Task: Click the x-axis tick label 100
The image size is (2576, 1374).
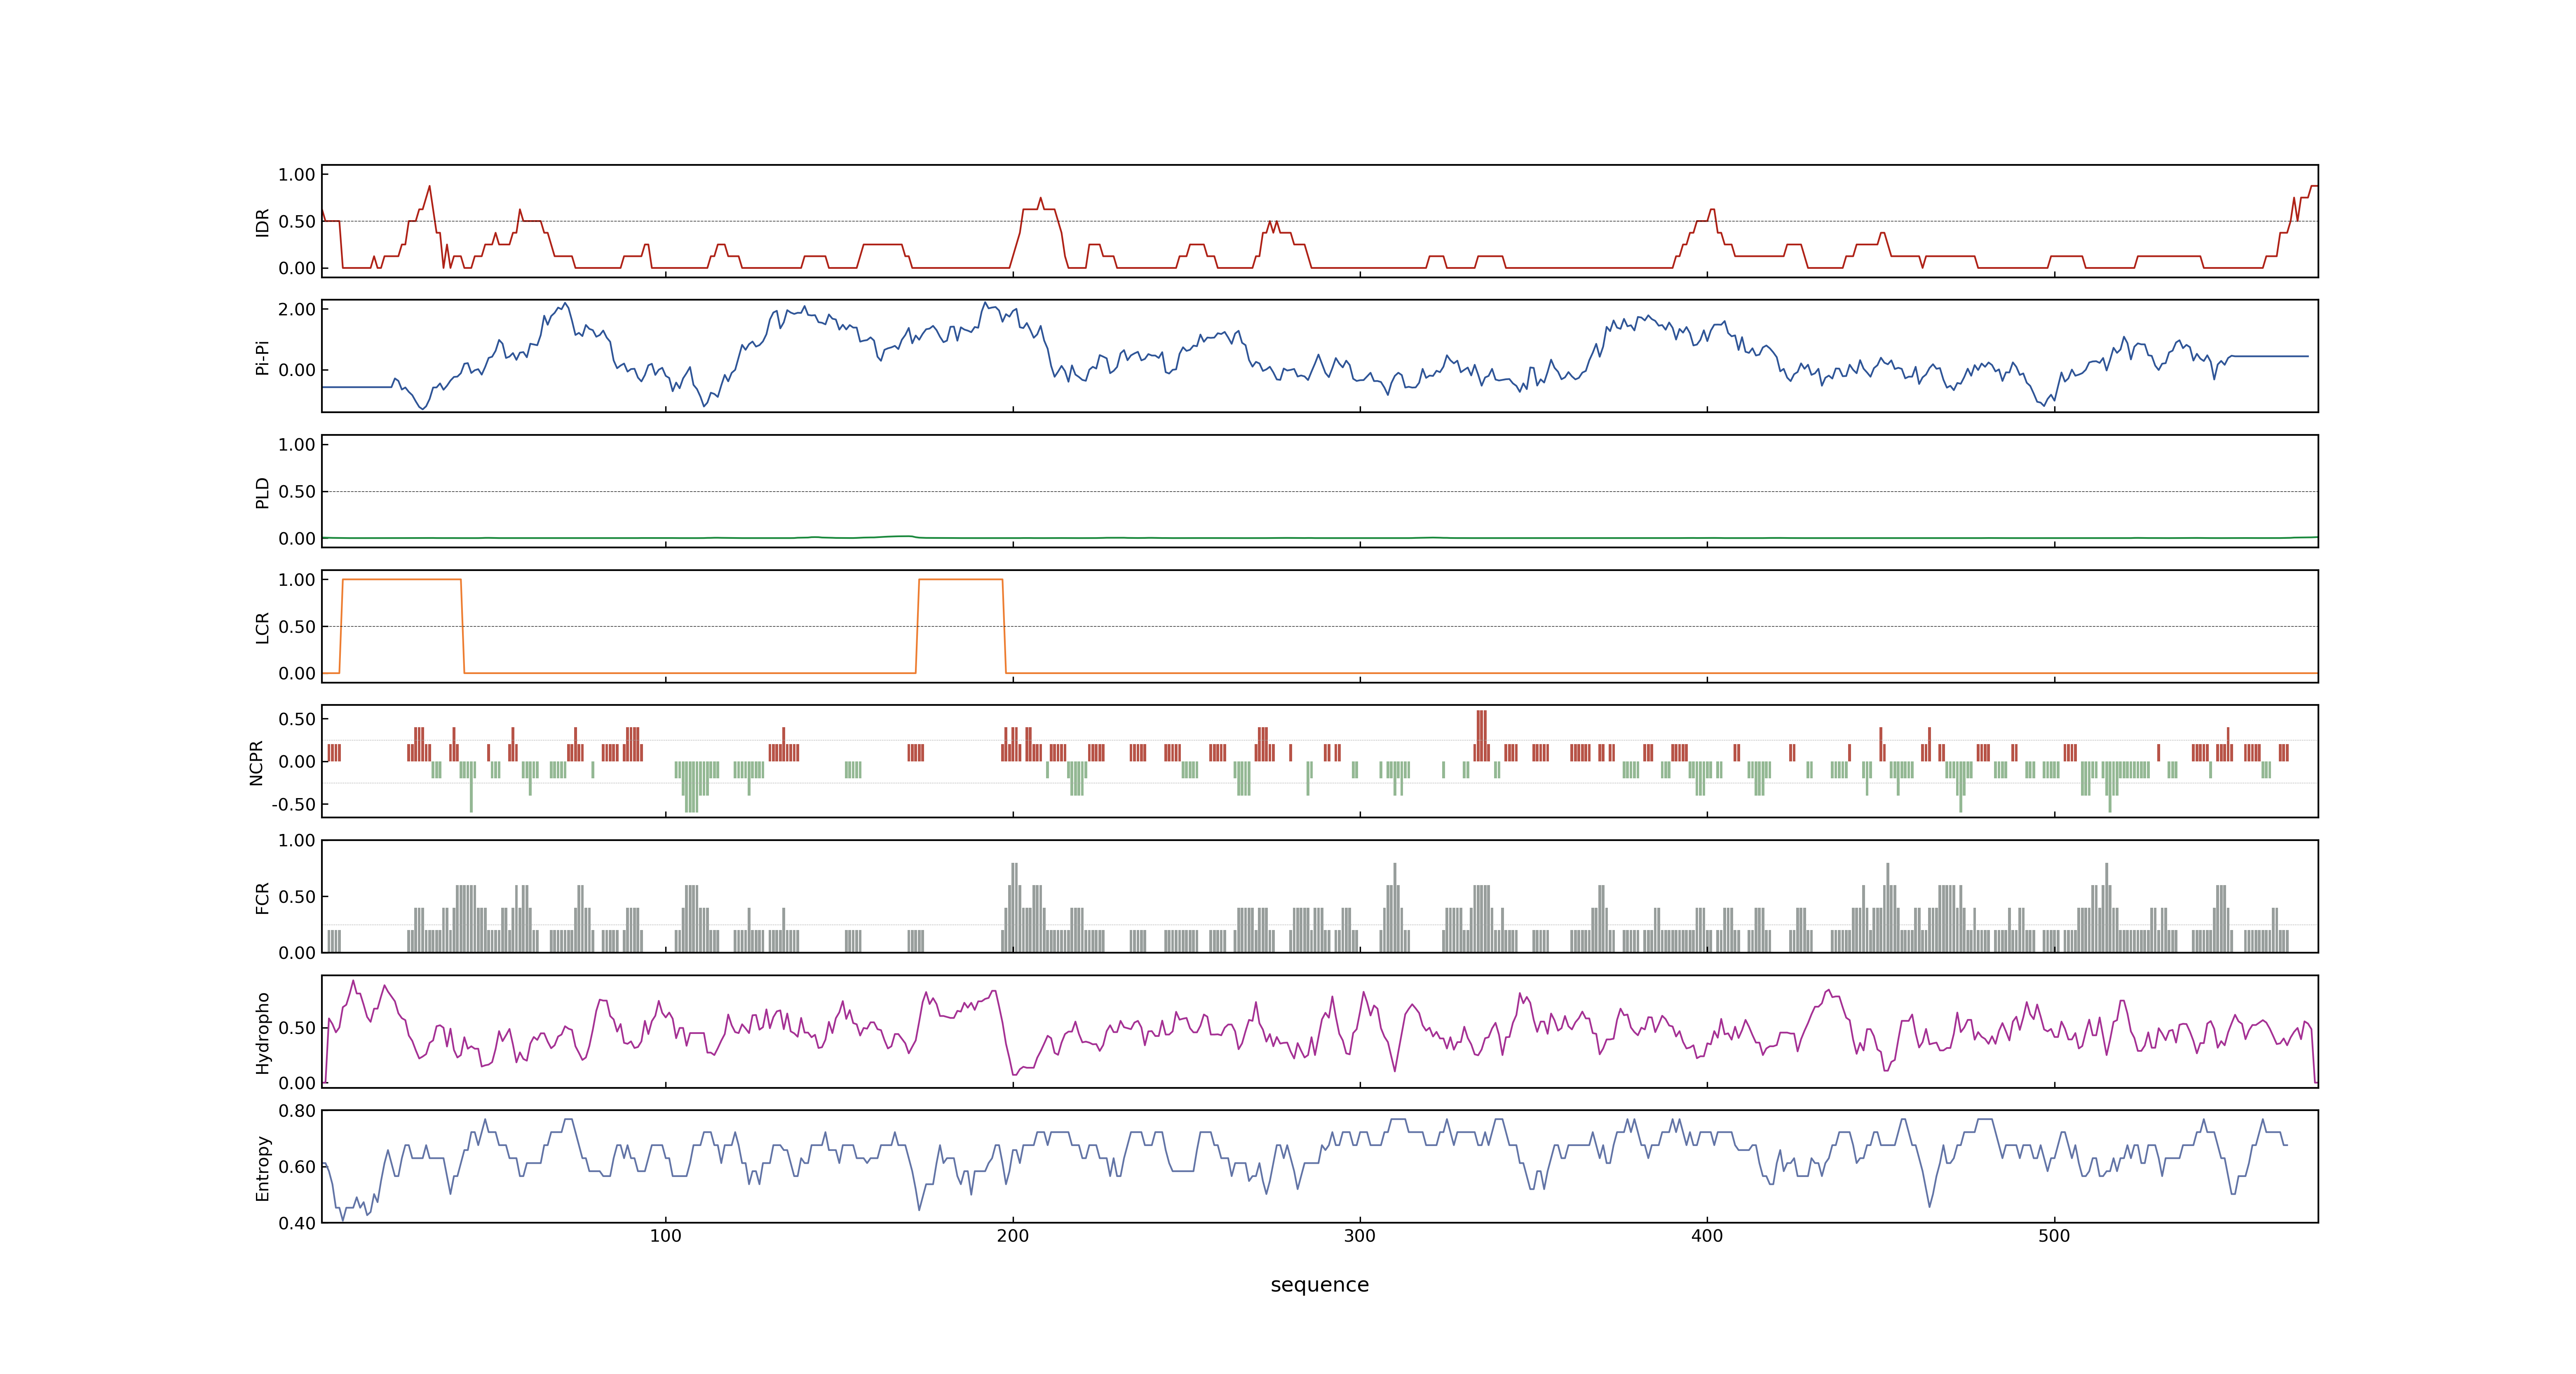Action: point(666,1236)
